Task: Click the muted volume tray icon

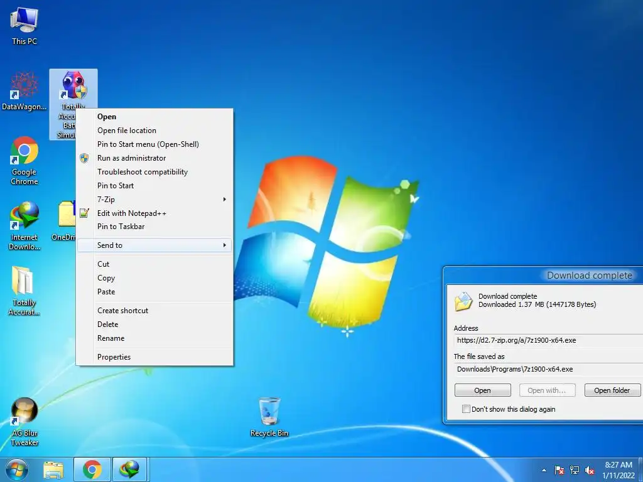Action: click(x=590, y=470)
